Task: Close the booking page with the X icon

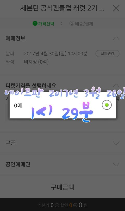Action: click(x=116, y=8)
